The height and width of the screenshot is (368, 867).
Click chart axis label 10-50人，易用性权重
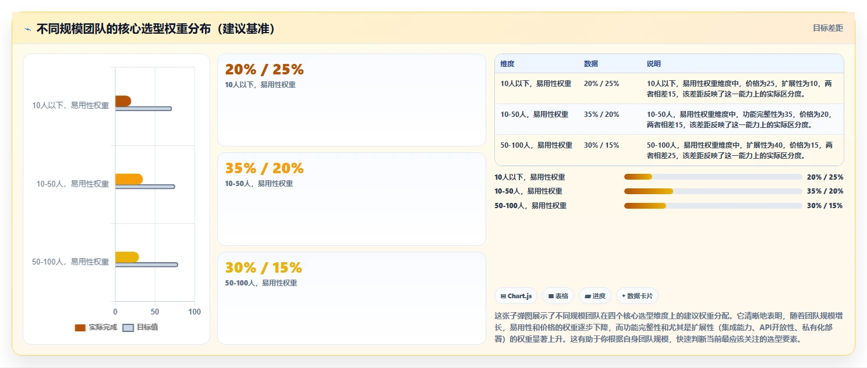tap(72, 184)
